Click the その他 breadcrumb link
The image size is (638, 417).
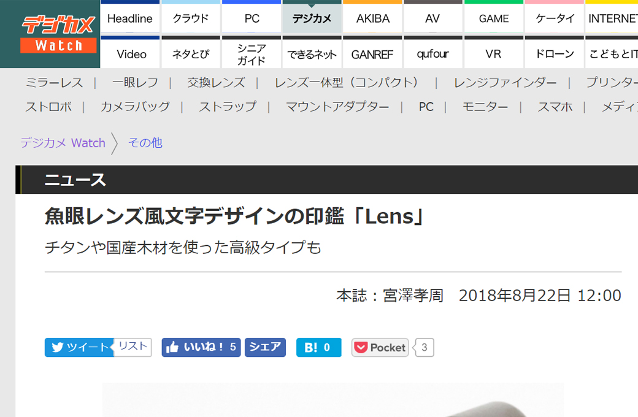tap(145, 143)
